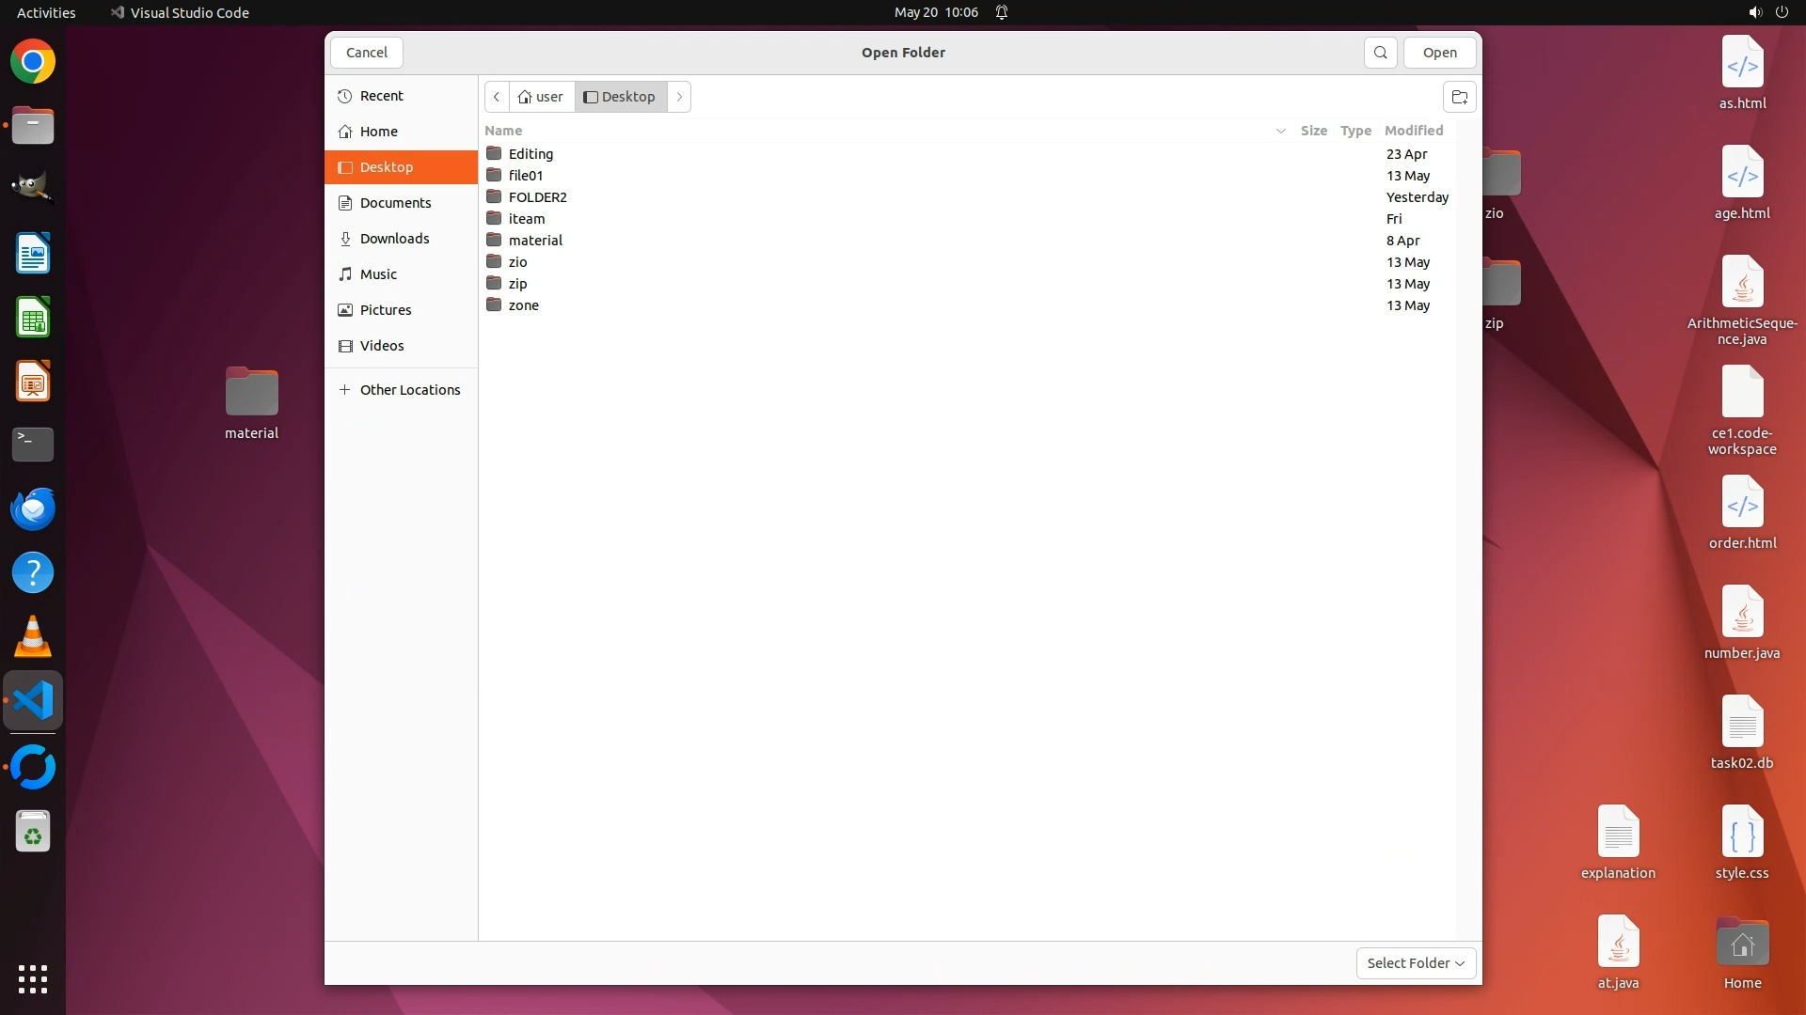Open system volume indicator in top bar
The width and height of the screenshot is (1806, 1015).
point(1754,12)
